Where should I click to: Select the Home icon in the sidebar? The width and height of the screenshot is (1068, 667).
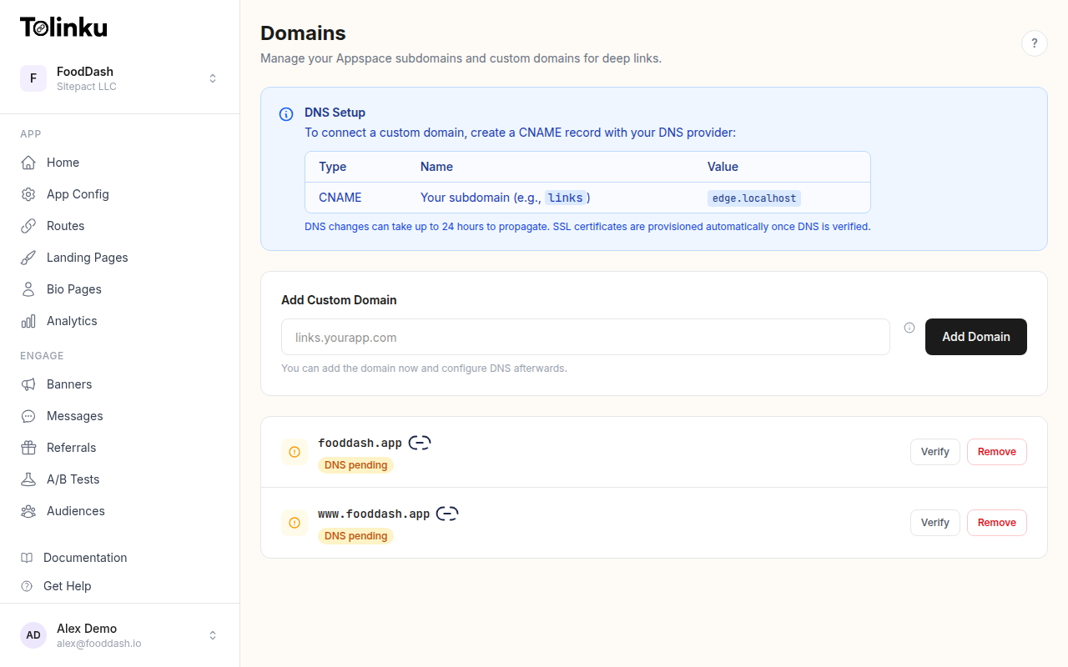(28, 162)
